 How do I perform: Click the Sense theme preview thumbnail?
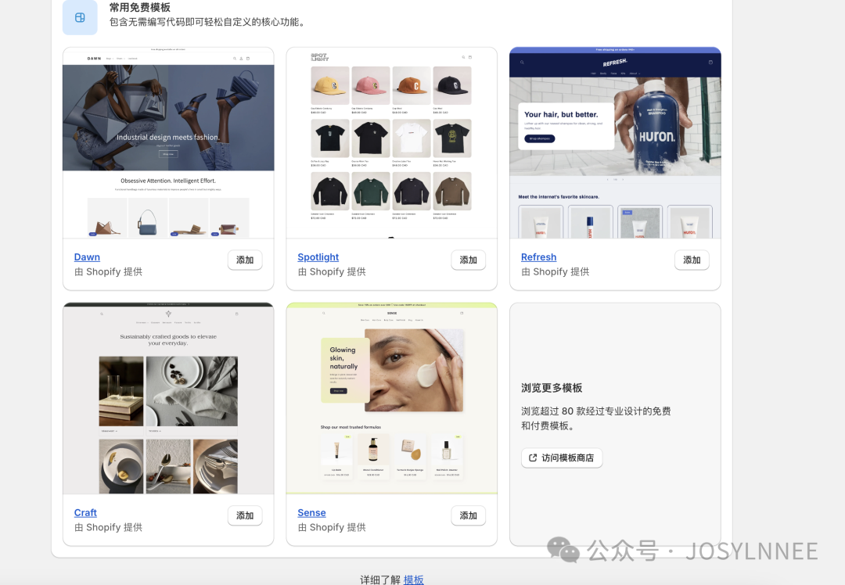[x=391, y=397]
